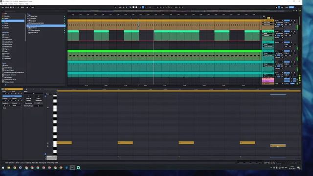
Task: Select Sounds in the browser categories
Action: [6, 35]
